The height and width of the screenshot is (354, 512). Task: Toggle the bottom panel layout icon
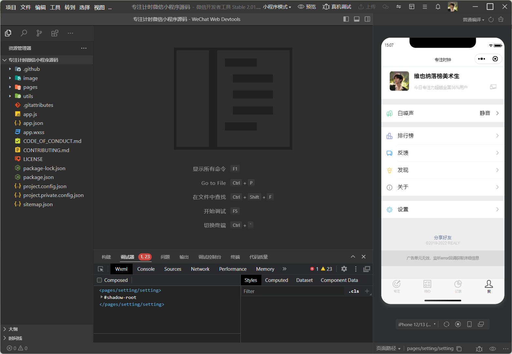(357, 19)
